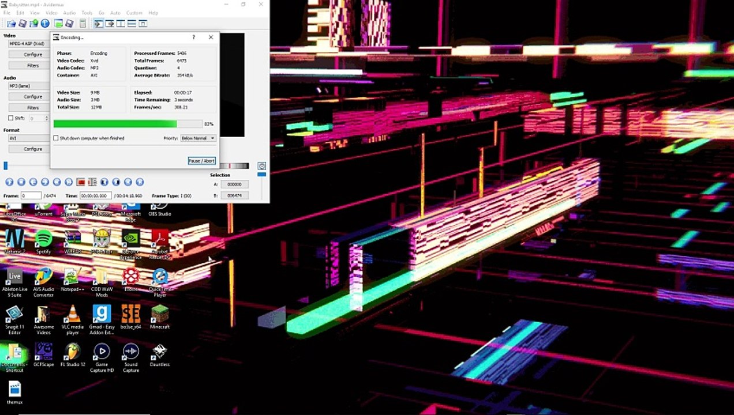Screen dimensions: 734x415
Task: Open the Format AVI dropdown
Action: 28,138
